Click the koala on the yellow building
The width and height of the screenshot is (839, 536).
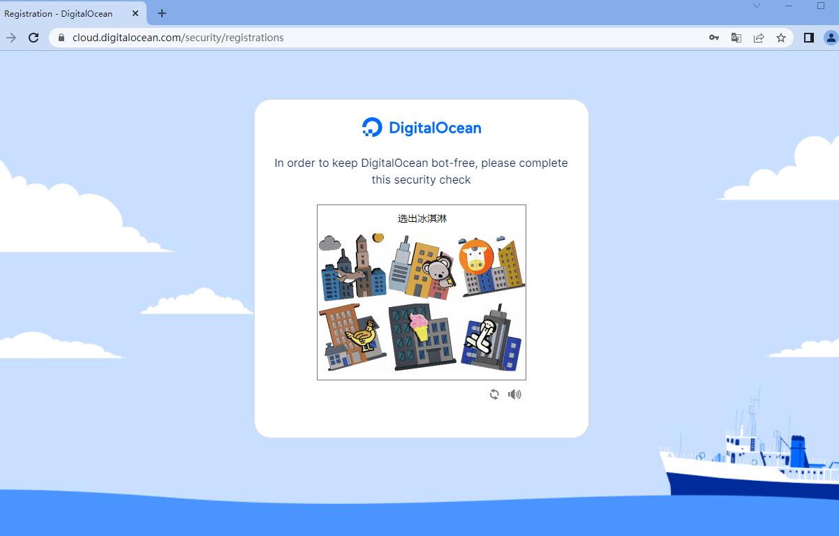tap(438, 271)
